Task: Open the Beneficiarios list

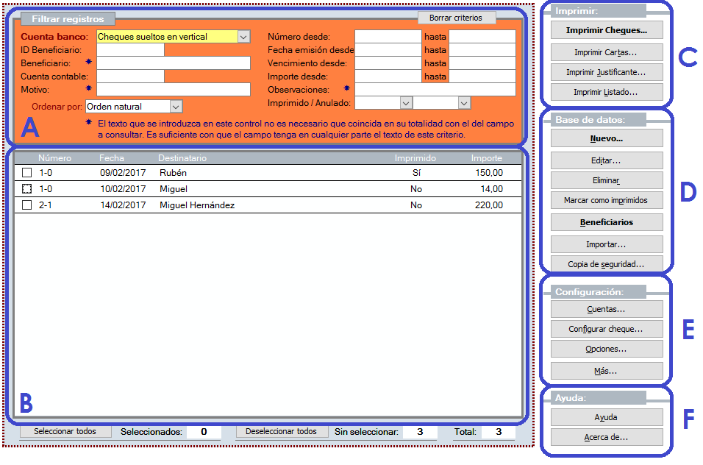Action: pyautogui.click(x=606, y=221)
